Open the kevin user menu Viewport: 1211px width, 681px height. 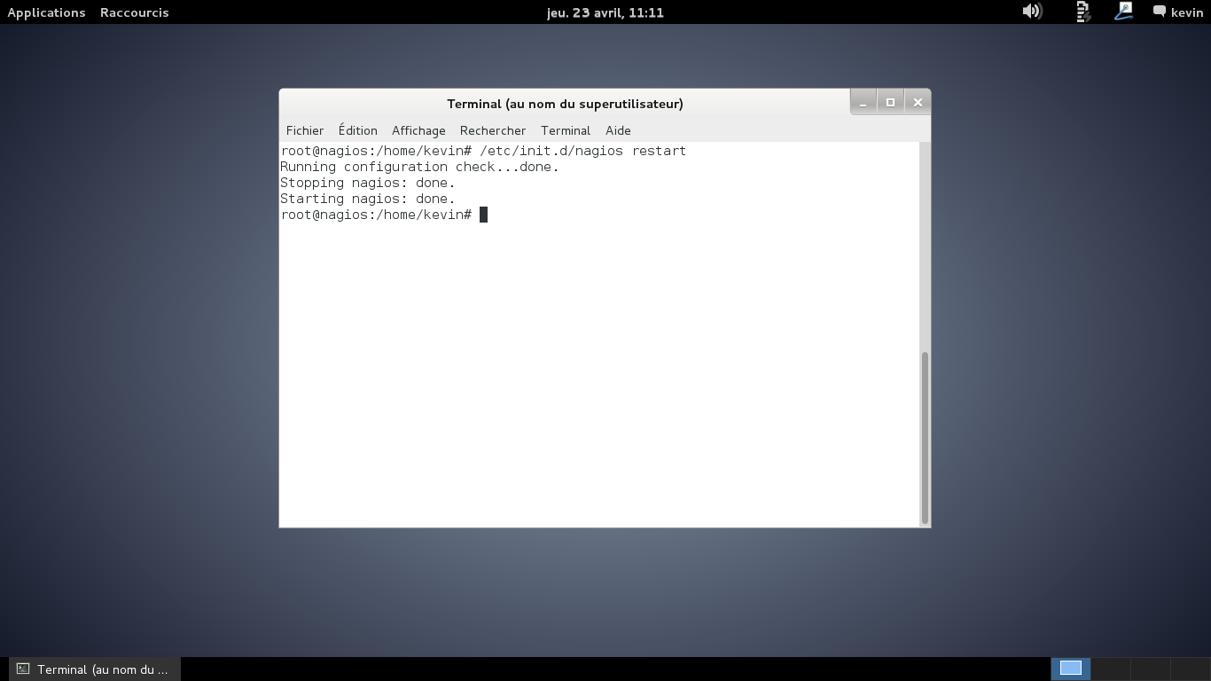[1186, 12]
